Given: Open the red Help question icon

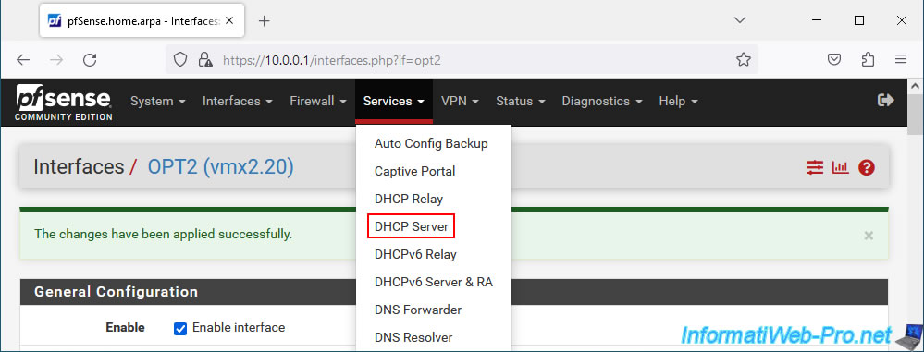Looking at the screenshot, I should pos(867,168).
